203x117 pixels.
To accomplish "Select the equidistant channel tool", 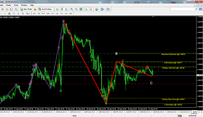I will pos(9,14).
